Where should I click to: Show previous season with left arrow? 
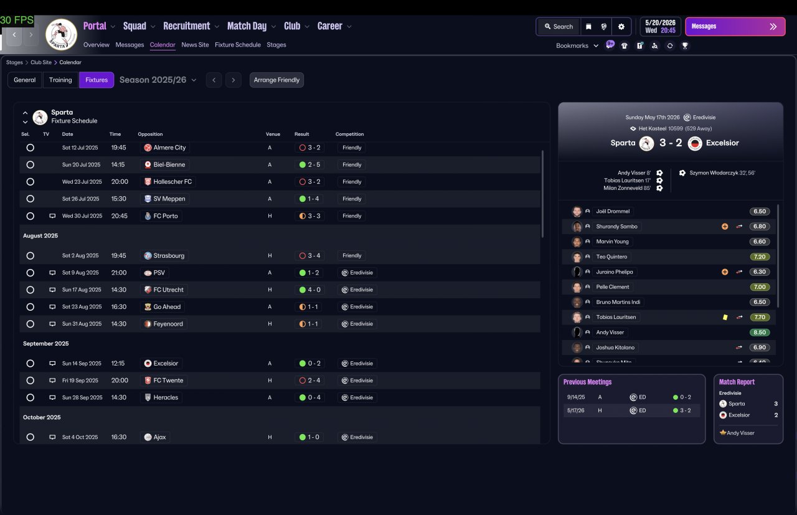(214, 80)
